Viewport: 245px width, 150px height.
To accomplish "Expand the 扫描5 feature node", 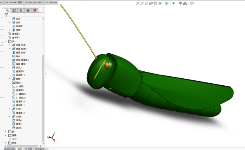I will 10,109.
